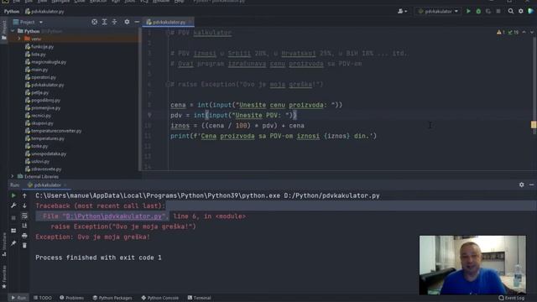Click the select opened file target icon

point(94,22)
